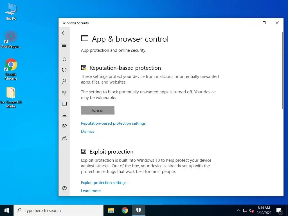Click the Reputation-based protection section icon
Image resolution: width=288 pixels, height=216 pixels.
84,67
